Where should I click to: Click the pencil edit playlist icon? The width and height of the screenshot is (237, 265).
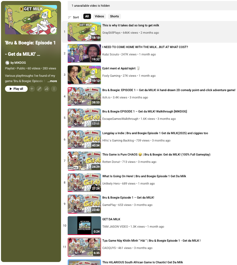pos(39,89)
